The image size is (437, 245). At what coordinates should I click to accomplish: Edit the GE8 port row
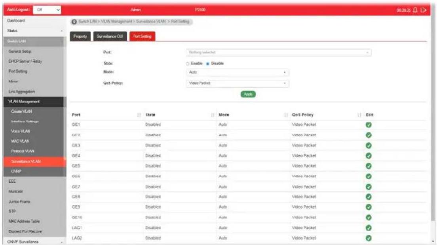[x=369, y=197]
